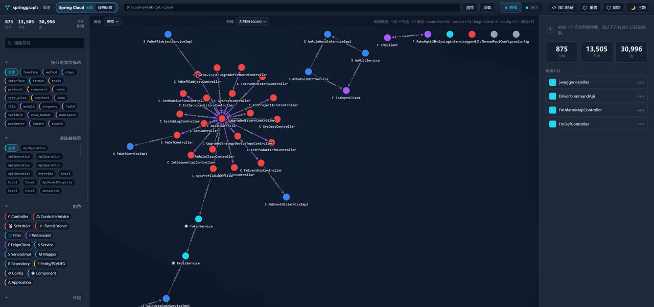Switch to 通用 general mode
The image size is (654, 307).
click(532, 8)
